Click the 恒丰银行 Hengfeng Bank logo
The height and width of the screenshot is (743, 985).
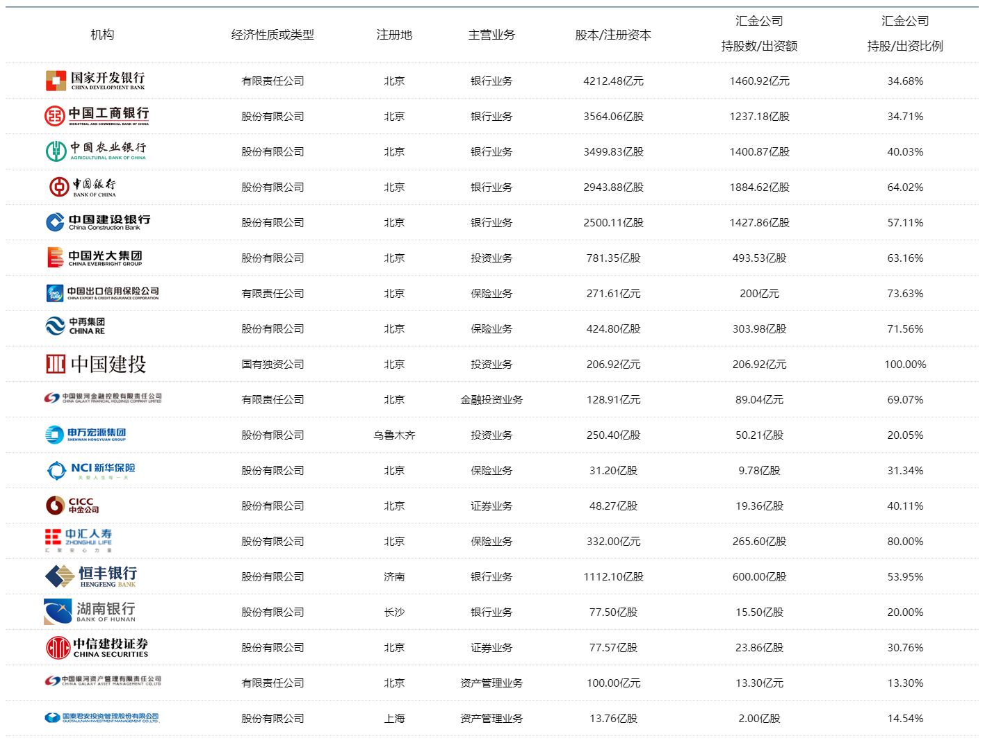(91, 576)
